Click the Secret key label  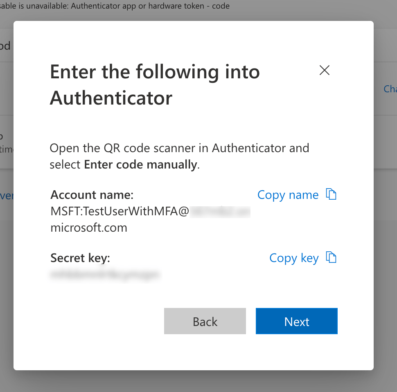pyautogui.click(x=80, y=258)
